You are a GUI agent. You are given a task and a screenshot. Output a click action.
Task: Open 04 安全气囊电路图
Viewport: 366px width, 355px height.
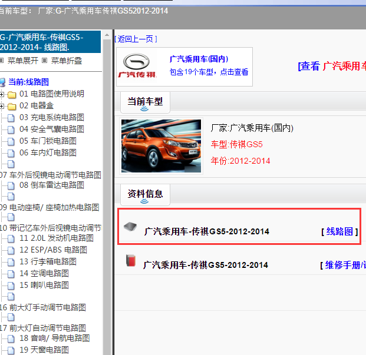tap(52, 129)
